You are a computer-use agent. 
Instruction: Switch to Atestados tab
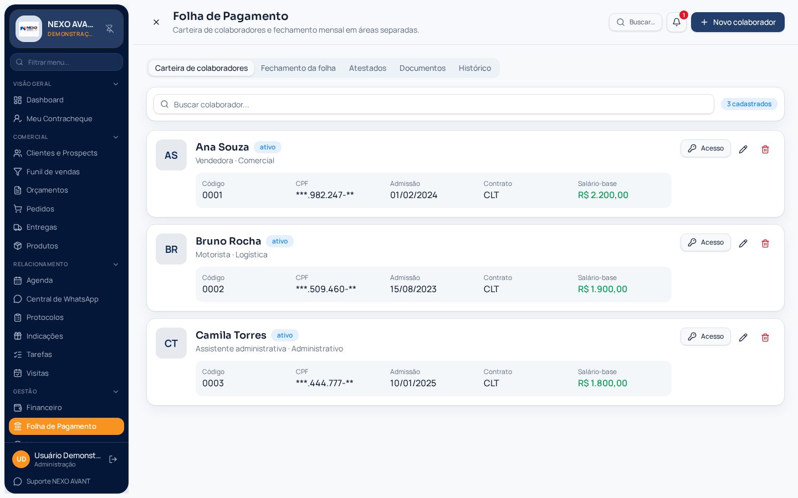click(x=367, y=68)
